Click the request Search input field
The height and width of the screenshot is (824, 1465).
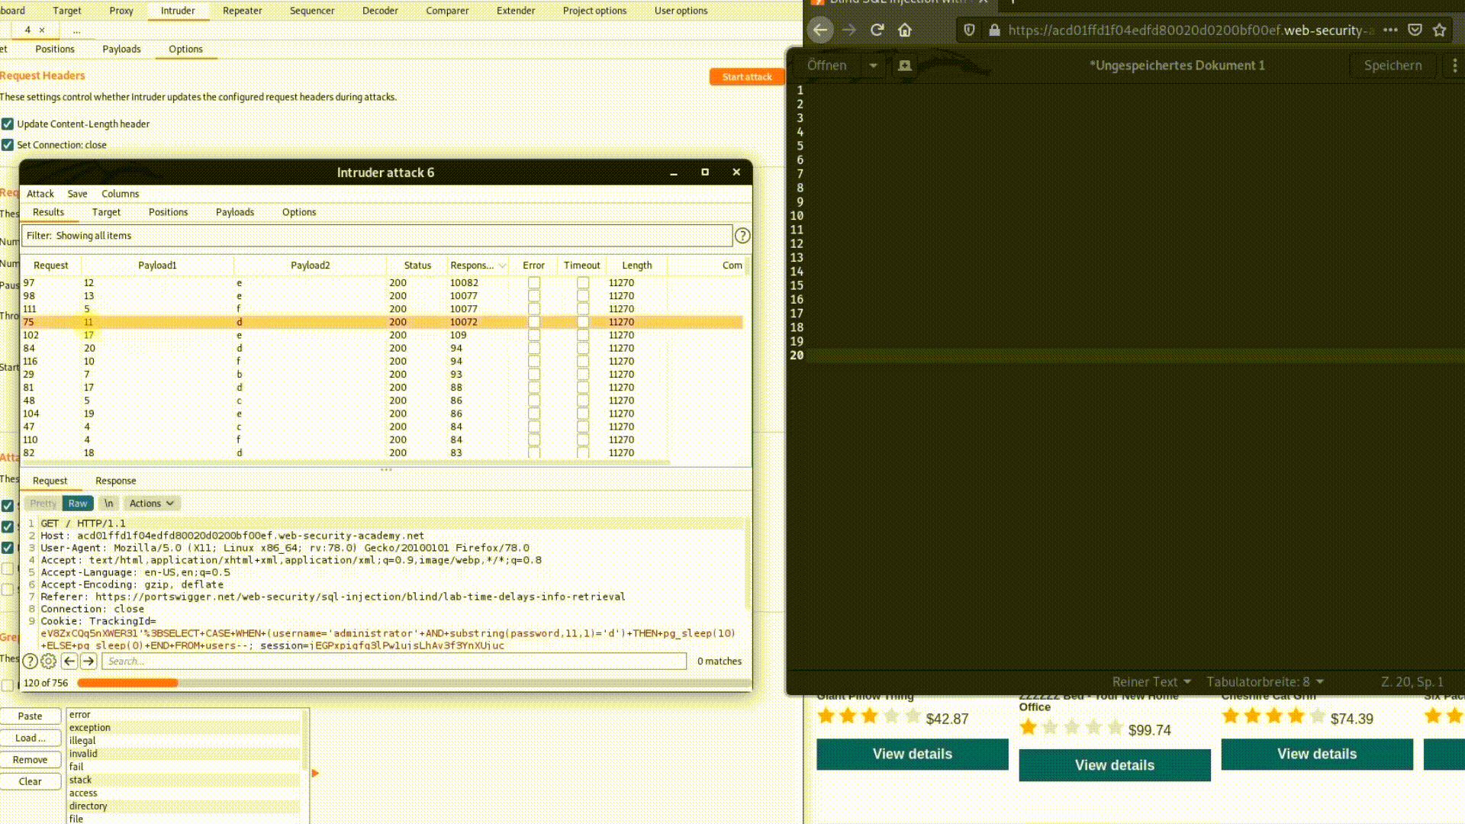click(x=394, y=661)
